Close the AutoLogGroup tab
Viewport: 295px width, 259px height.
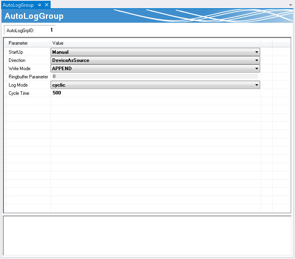click(47, 5)
